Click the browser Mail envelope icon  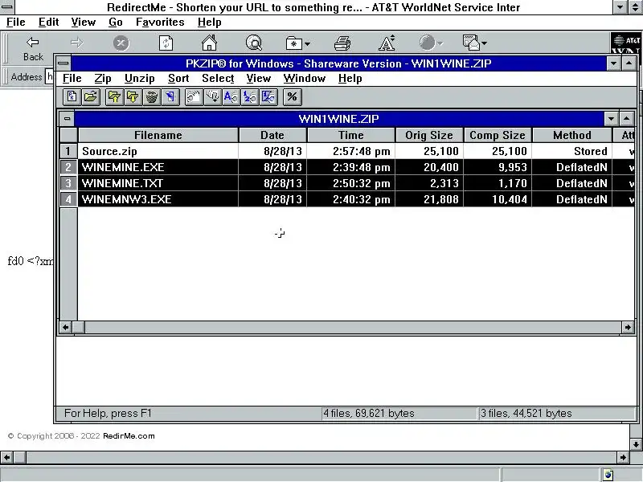[471, 43]
